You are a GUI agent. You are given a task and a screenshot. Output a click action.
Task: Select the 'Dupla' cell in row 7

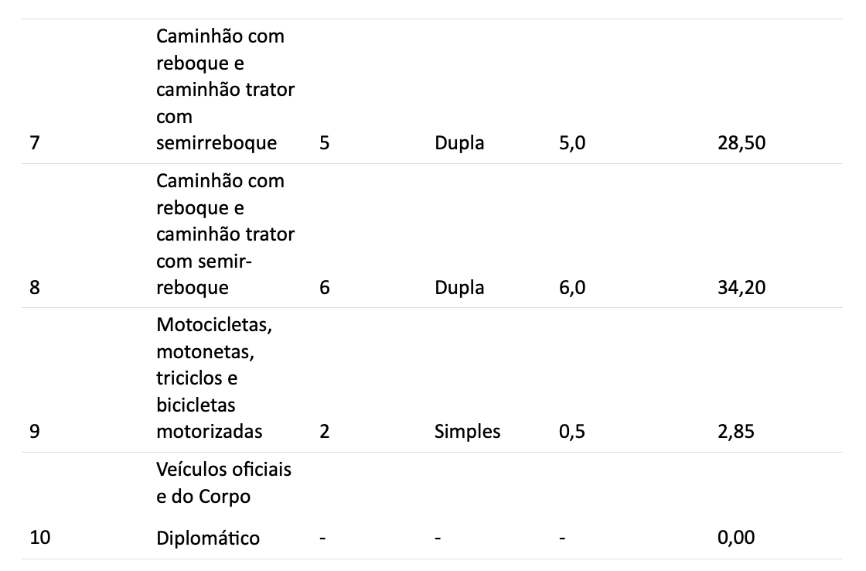(x=459, y=142)
